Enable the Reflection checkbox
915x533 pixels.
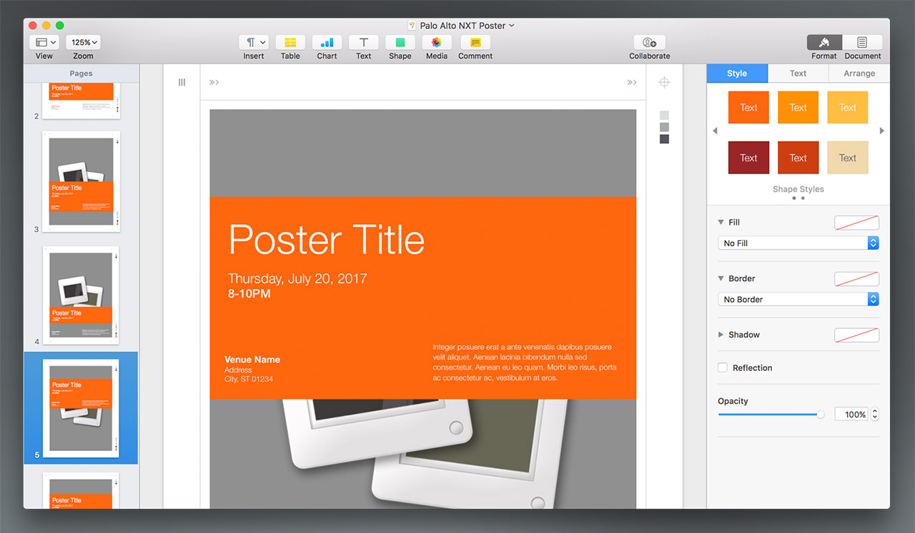point(723,367)
